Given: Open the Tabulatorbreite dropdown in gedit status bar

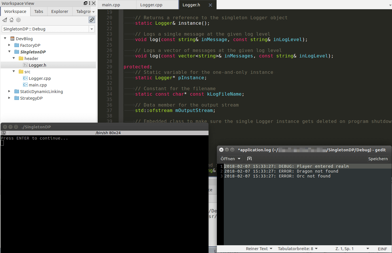Looking at the screenshot, I should 298,249.
